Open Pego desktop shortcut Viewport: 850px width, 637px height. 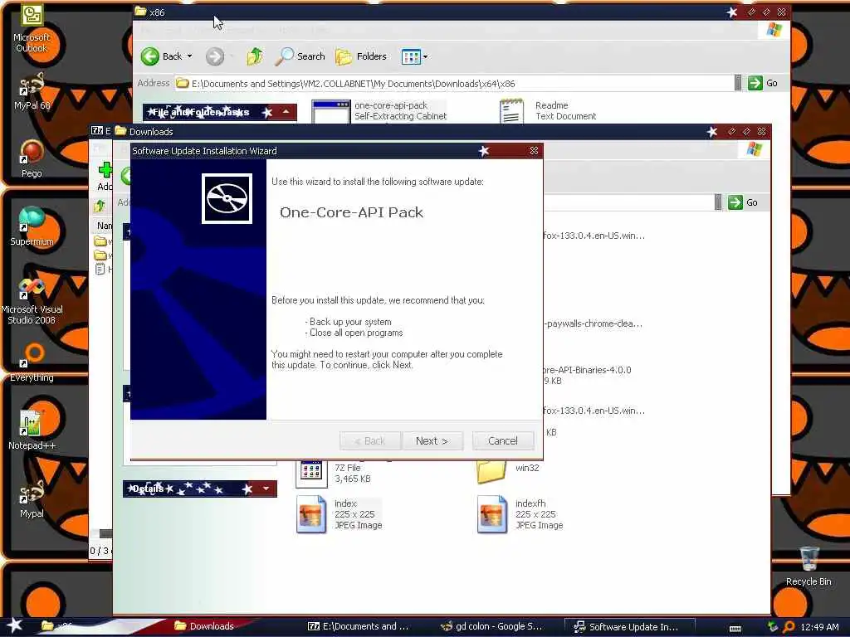coord(32,158)
